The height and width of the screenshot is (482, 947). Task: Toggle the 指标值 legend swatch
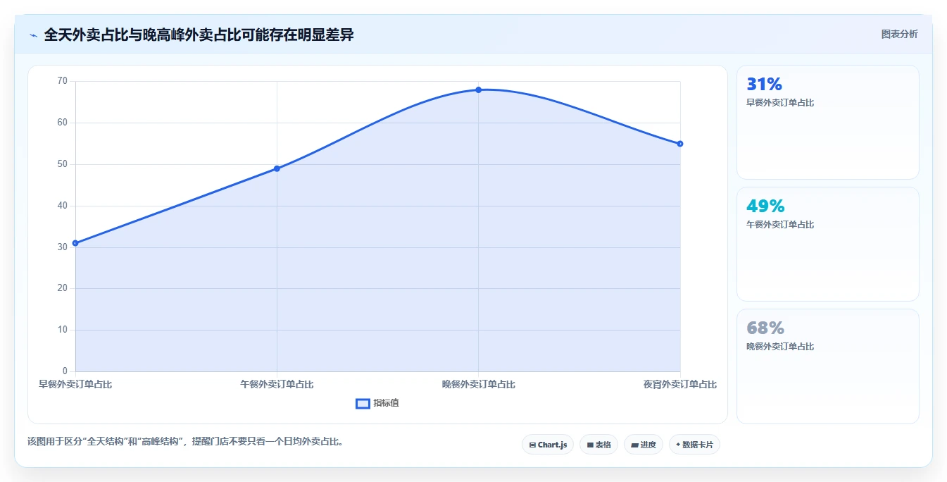tap(363, 403)
